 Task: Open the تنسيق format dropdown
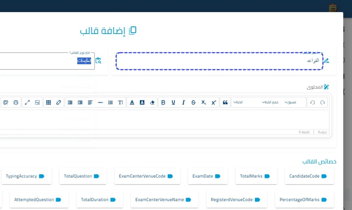290,102
